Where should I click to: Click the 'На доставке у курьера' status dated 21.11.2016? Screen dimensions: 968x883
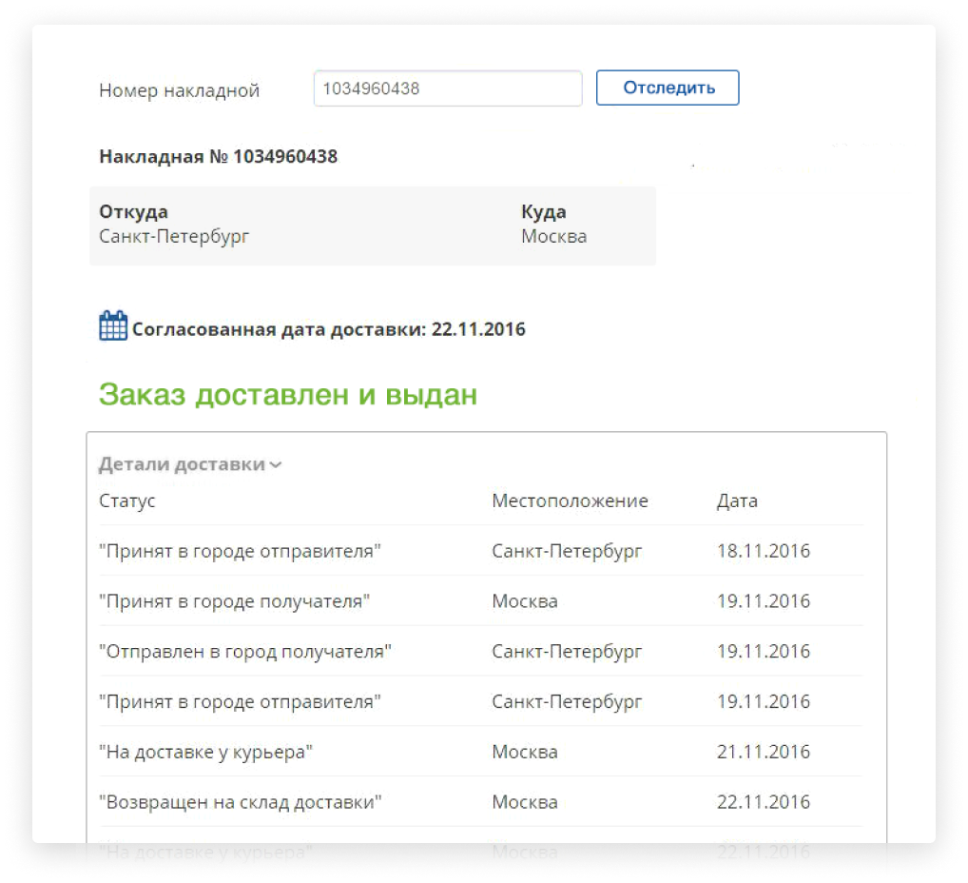pyautogui.click(x=205, y=752)
